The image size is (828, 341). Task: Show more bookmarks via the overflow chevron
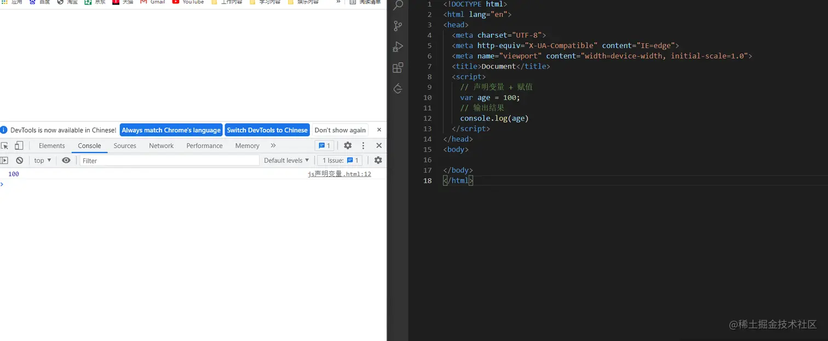click(x=338, y=2)
